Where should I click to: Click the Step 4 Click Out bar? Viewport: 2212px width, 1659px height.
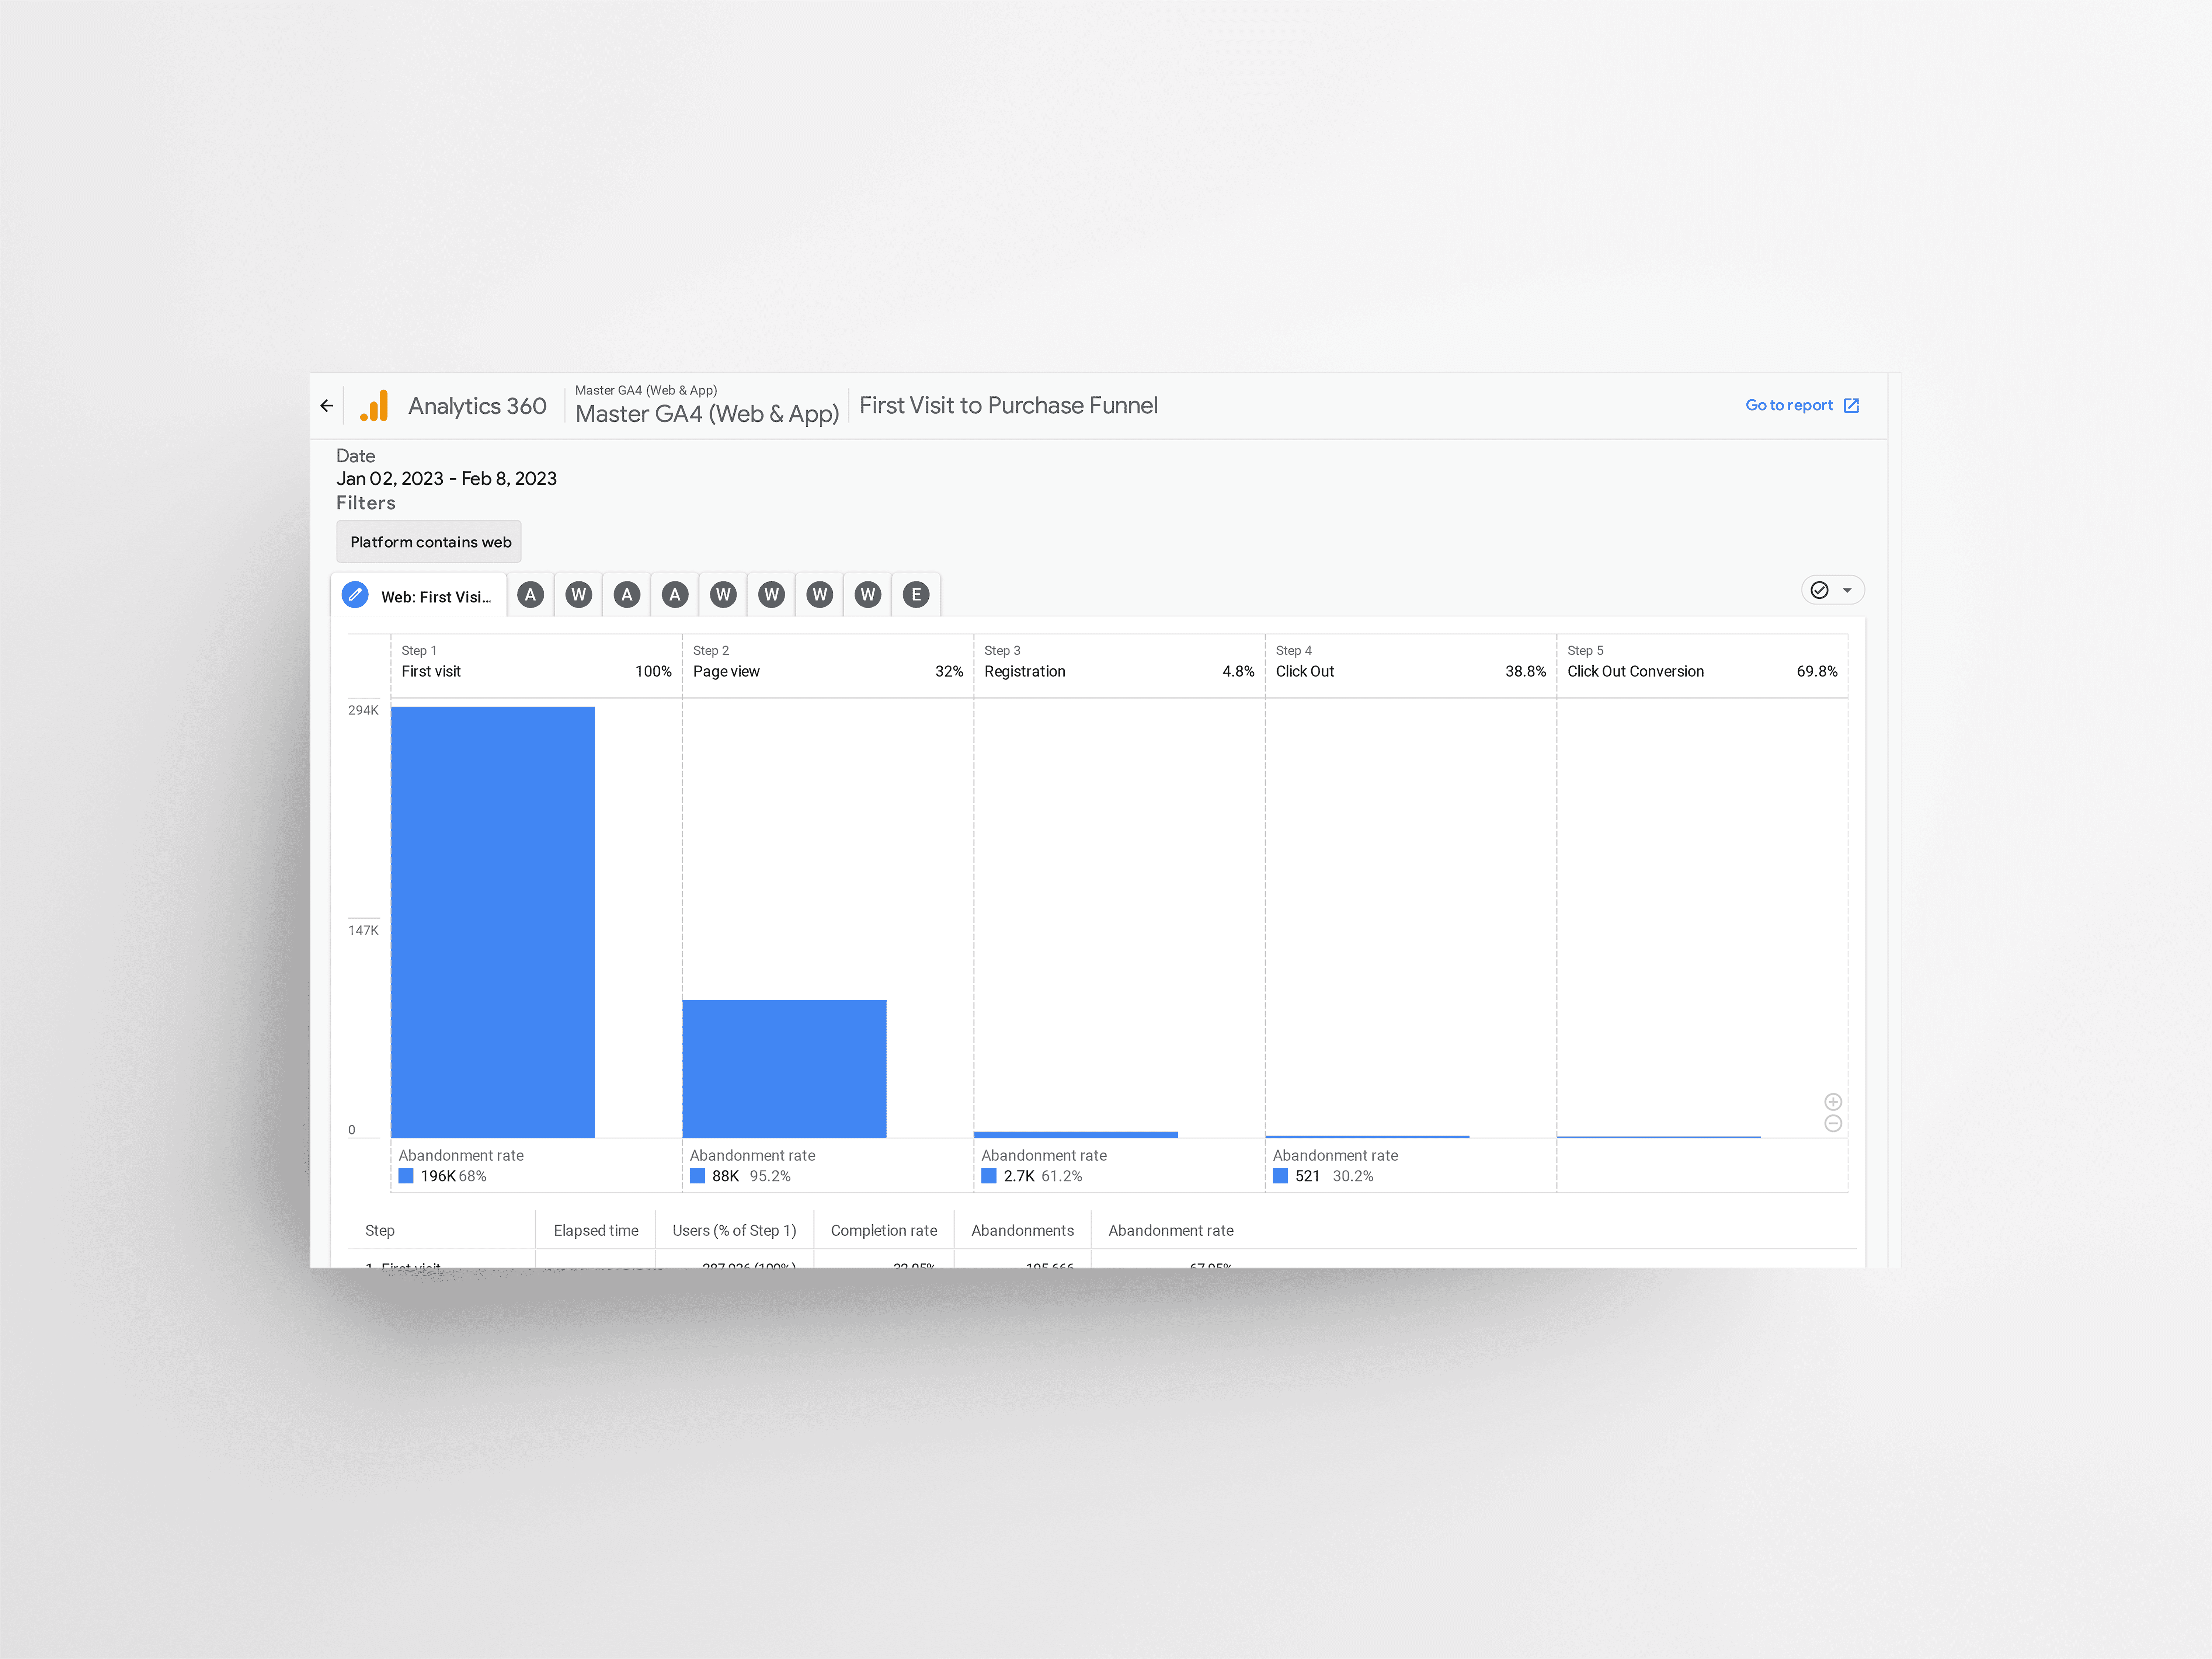[x=1367, y=1137]
